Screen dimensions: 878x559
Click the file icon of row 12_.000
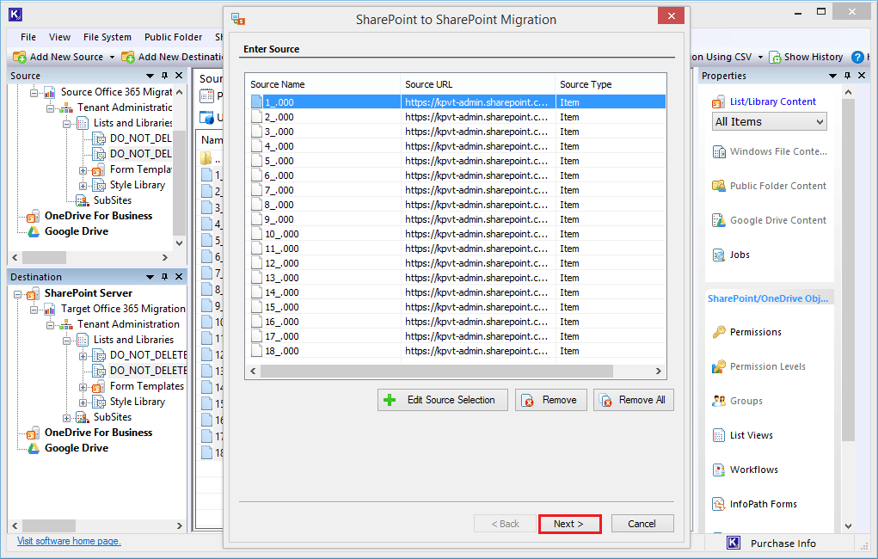pyautogui.click(x=256, y=263)
